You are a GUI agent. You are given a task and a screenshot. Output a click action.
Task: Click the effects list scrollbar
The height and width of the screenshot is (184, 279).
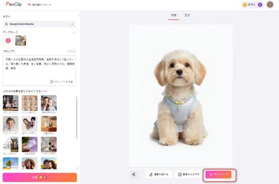(x=77, y=118)
